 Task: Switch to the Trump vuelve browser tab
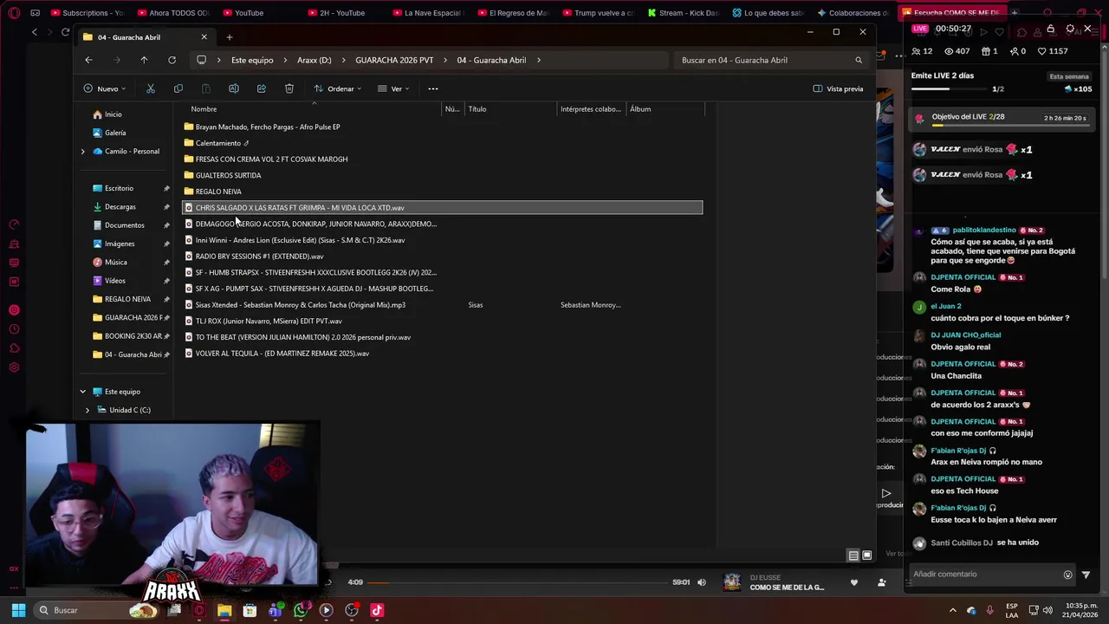click(598, 13)
